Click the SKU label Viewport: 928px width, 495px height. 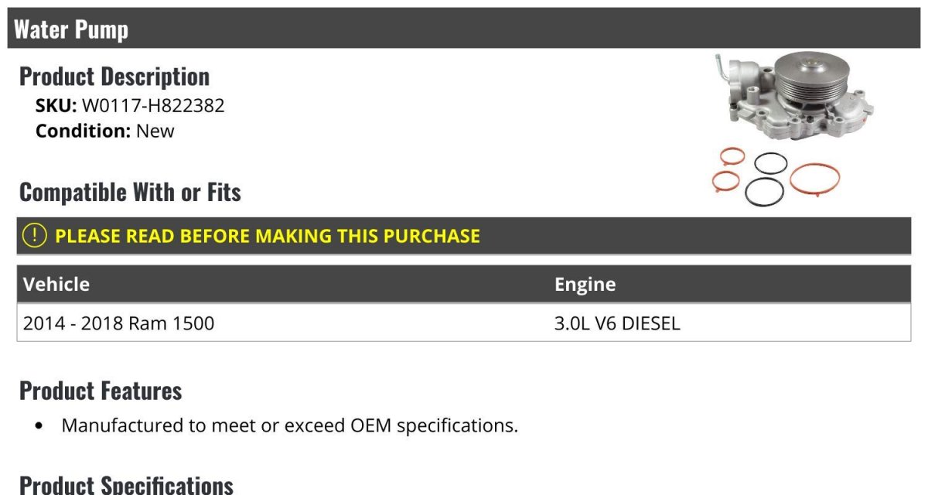point(56,106)
